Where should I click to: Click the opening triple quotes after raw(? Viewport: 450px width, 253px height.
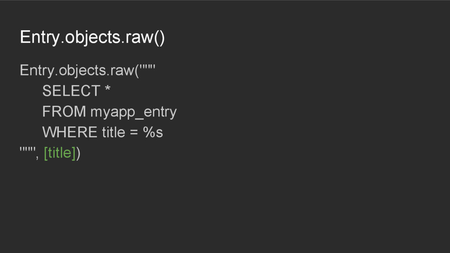[x=147, y=67]
